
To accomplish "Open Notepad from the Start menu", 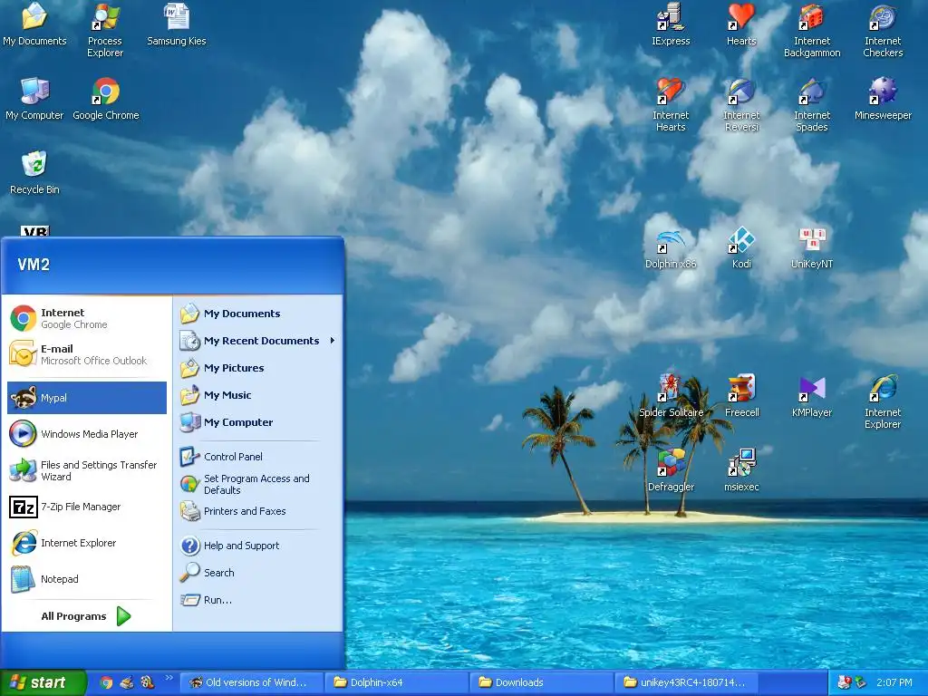I will [87, 579].
